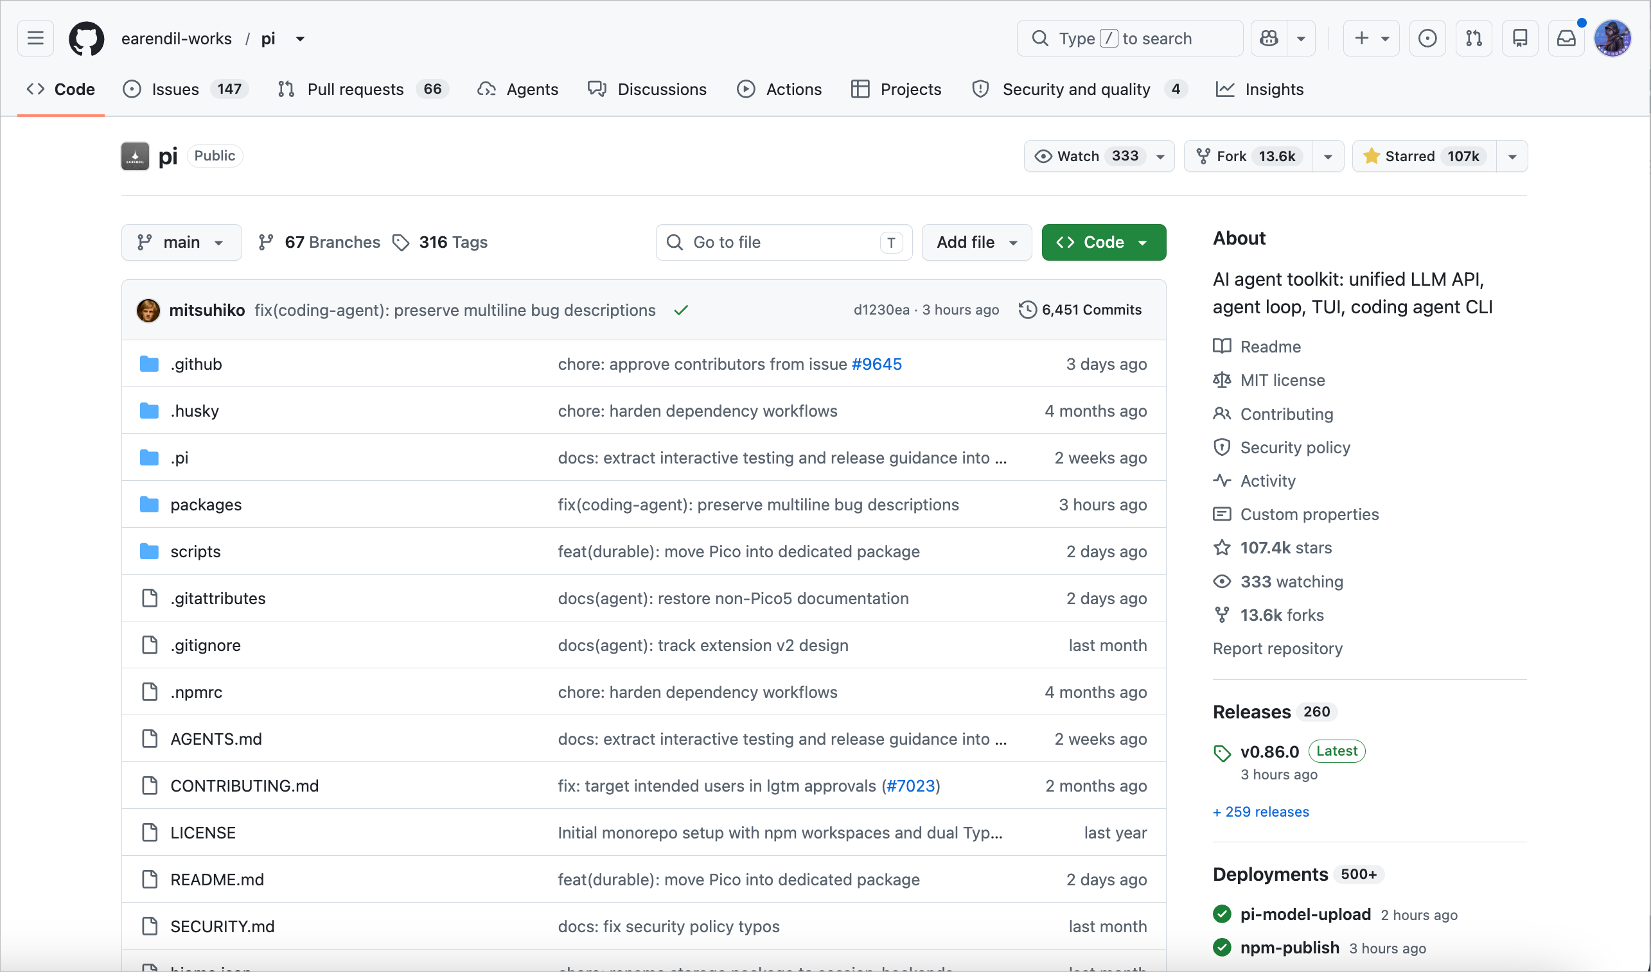This screenshot has height=972, width=1651.
Task: Click the pi repository avatar image
Action: [135, 156]
